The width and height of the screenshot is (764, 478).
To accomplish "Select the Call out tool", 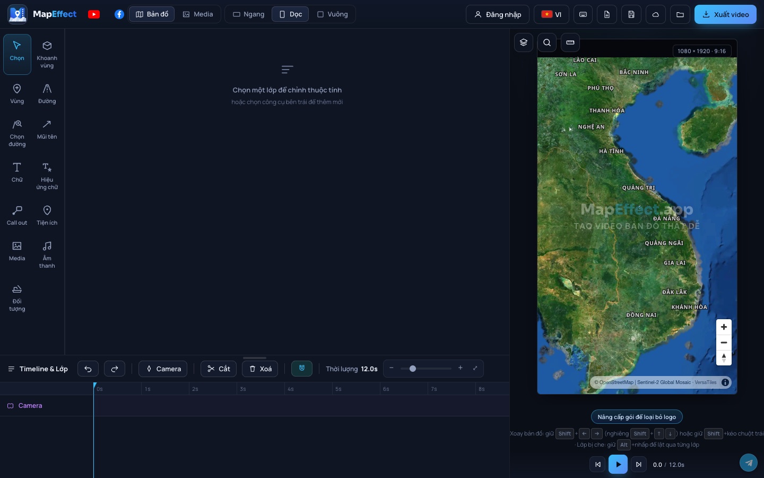I will click(17, 215).
